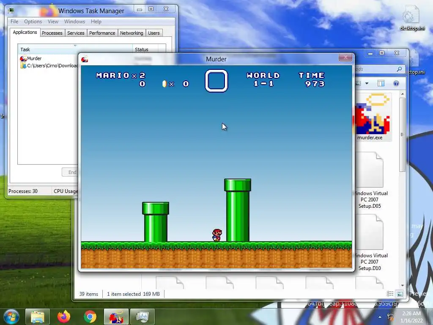Image resolution: width=433 pixels, height=325 pixels.
Task: Click the network icon in system tray
Action: 390,317
